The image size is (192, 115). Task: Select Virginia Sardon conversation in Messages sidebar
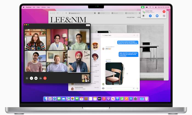point(85,88)
